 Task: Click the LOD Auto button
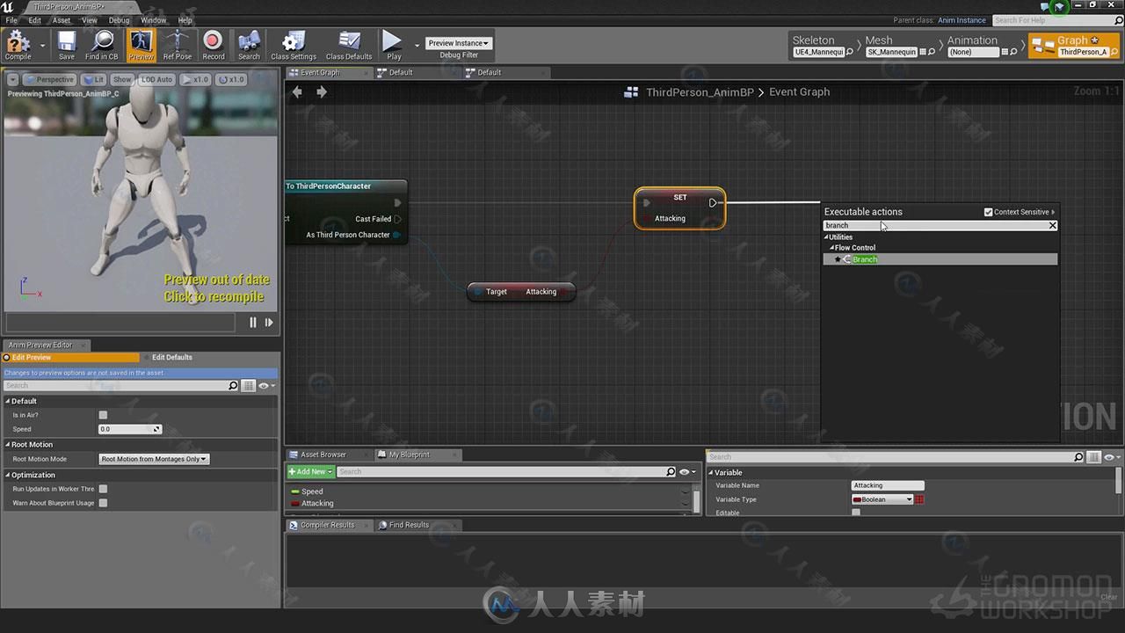click(x=156, y=79)
